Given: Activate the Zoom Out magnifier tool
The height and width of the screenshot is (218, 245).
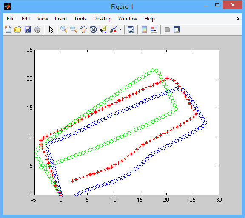Looking at the screenshot, I should tap(74, 29).
